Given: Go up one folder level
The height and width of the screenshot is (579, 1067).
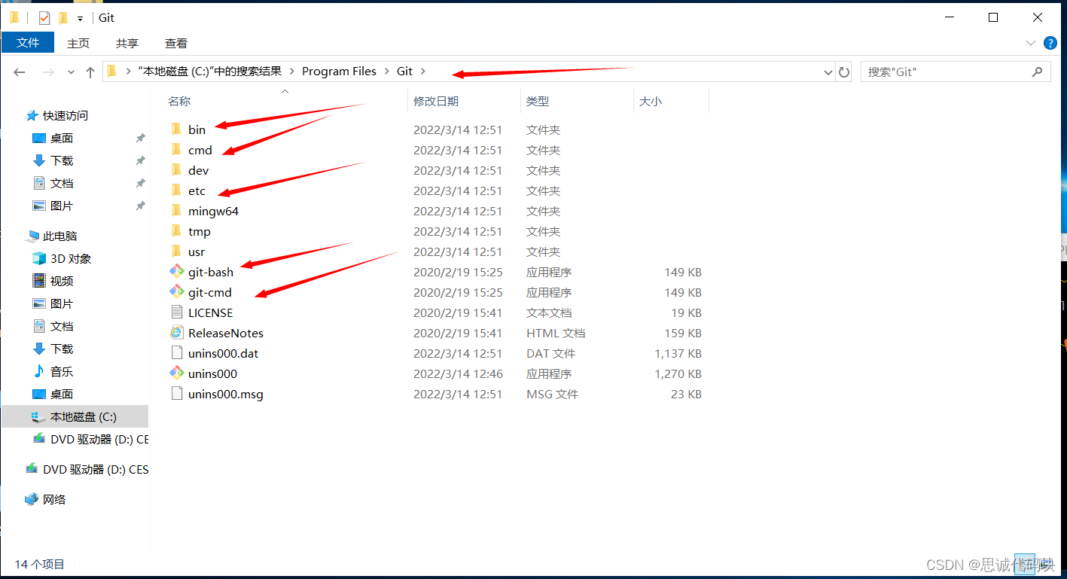Looking at the screenshot, I should 90,72.
